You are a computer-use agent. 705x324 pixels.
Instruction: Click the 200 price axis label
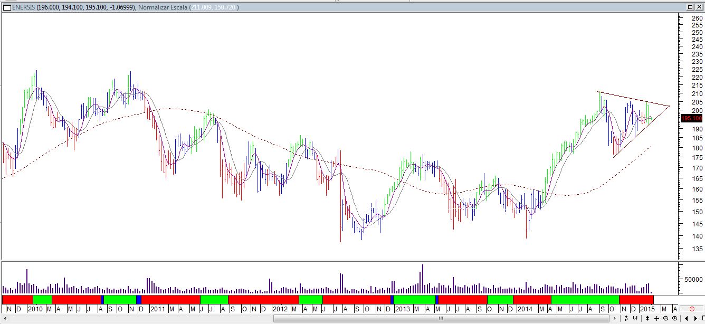[697, 110]
